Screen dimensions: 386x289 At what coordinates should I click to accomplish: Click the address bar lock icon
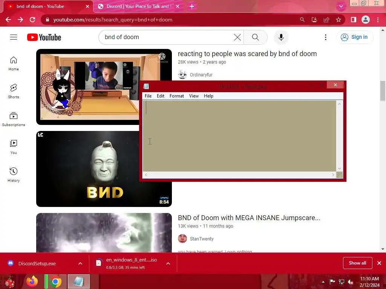click(x=47, y=20)
